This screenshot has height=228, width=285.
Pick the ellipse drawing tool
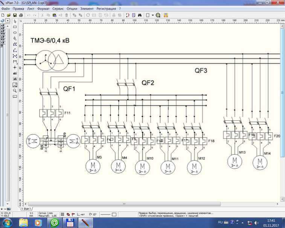(15, 33)
